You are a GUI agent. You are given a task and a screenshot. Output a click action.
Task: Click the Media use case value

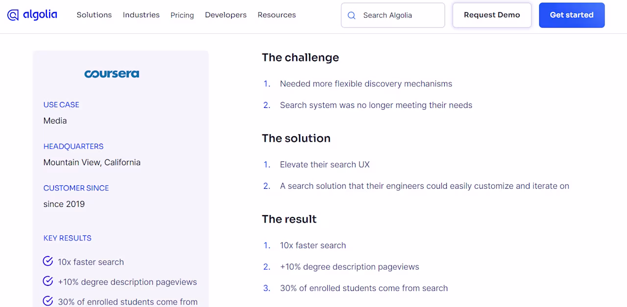55,121
